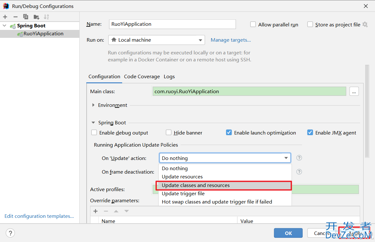Remove the selected configuration
Screen dimensions: 375x242
click(16, 17)
